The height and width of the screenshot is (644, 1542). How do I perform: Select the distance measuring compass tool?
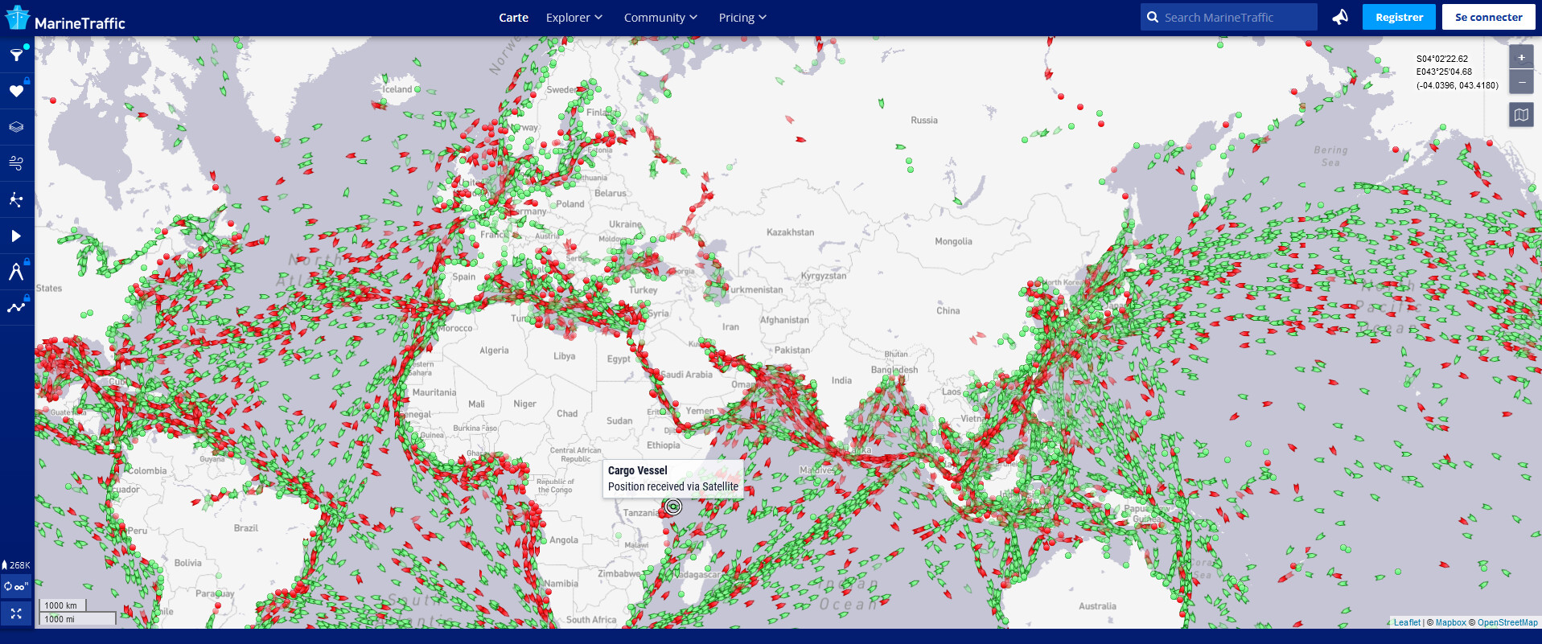pyautogui.click(x=16, y=272)
